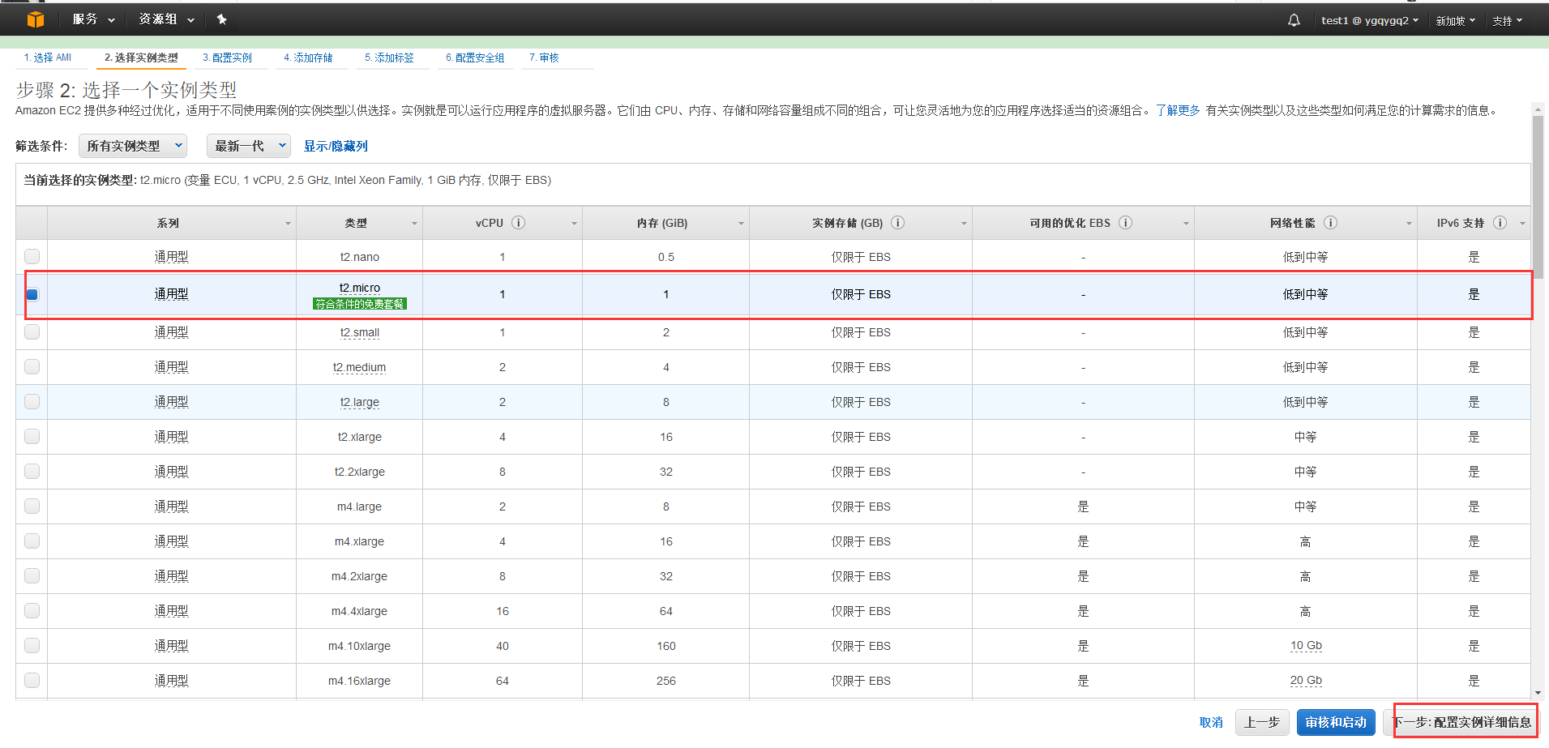Image resolution: width=1549 pixels, height=748 pixels.
Task: Click the pin shortcut icon in navbar
Action: pyautogui.click(x=221, y=19)
